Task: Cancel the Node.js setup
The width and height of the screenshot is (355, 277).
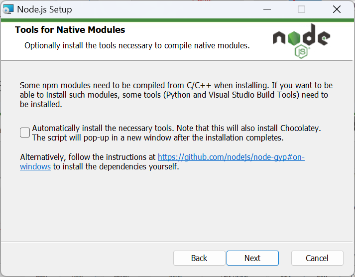Action: (317, 258)
